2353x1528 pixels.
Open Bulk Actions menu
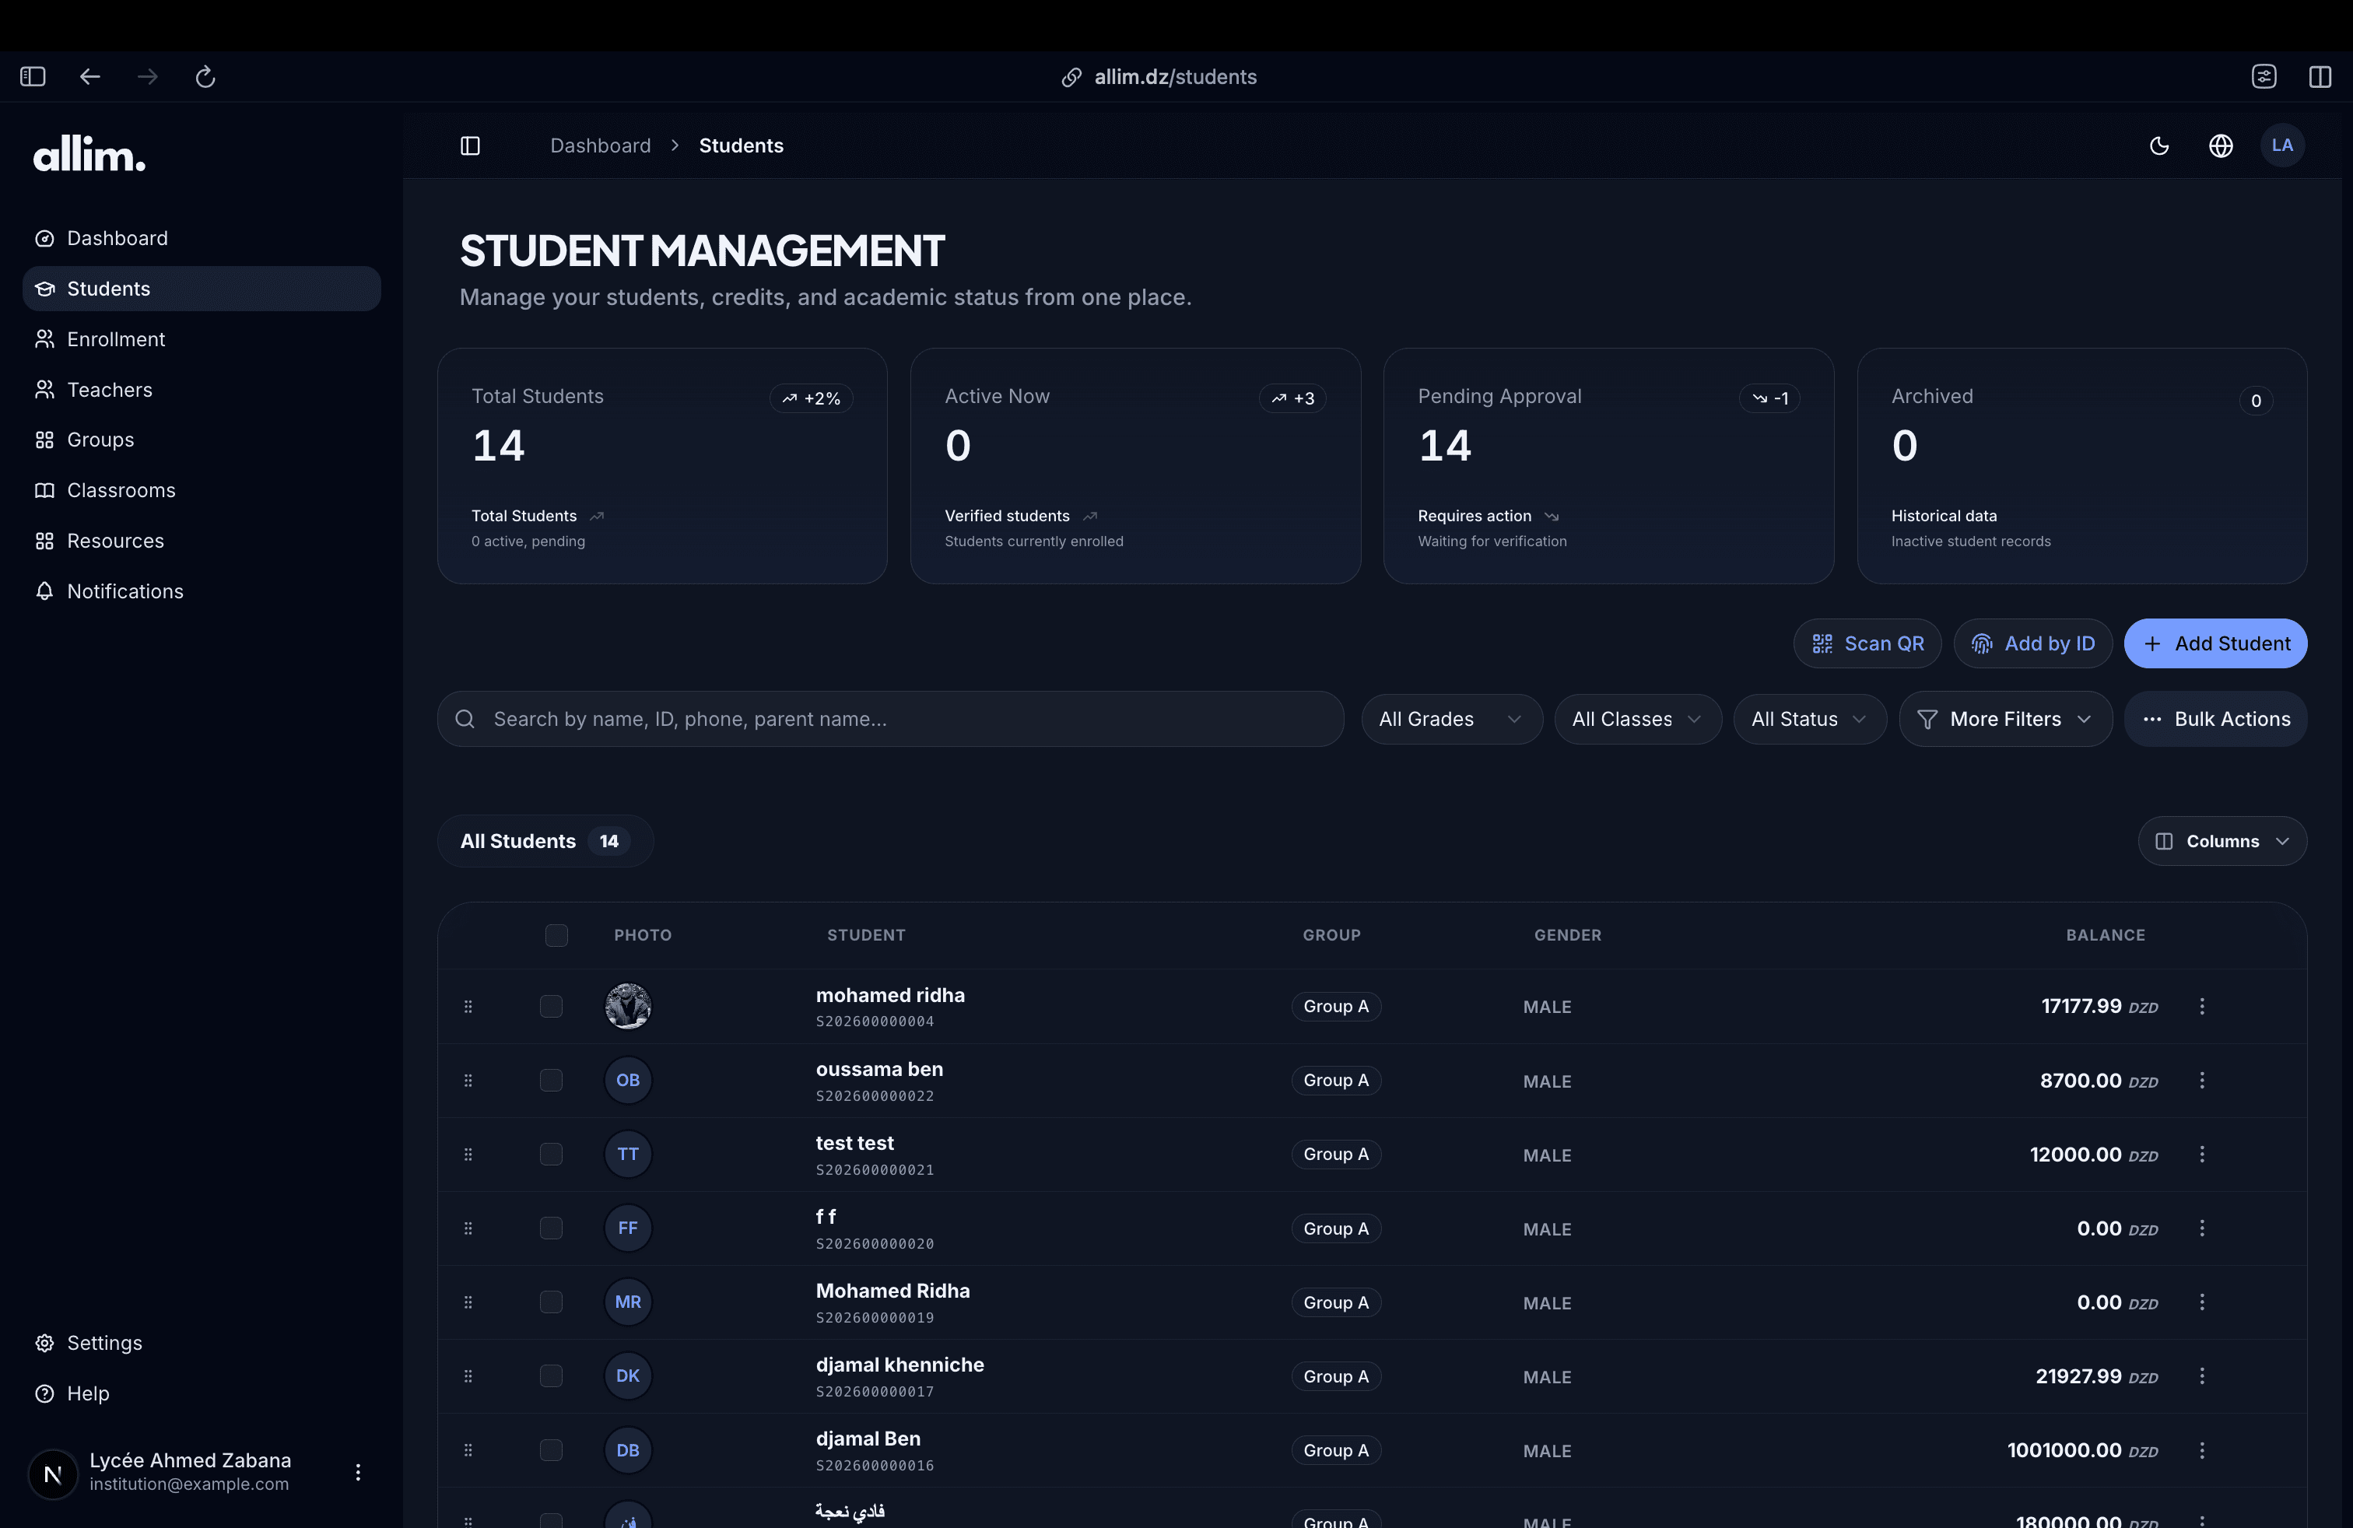coord(2215,719)
